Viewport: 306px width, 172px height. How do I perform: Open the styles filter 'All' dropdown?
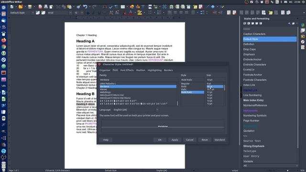pos(296,166)
